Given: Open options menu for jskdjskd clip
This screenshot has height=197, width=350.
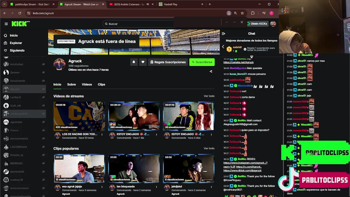Looking at the screenshot, I should (211, 187).
